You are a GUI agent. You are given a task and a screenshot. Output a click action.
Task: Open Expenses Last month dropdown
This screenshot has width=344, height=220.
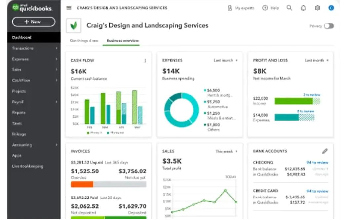coord(226,60)
